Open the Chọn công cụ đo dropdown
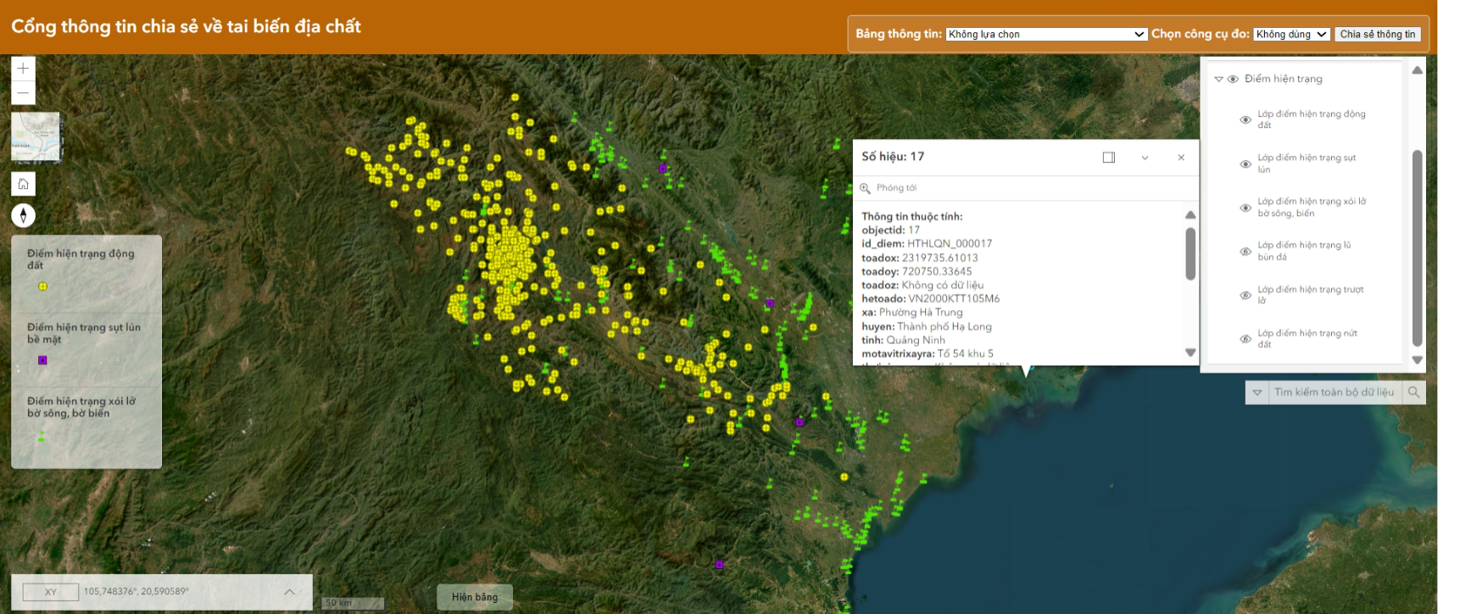The width and height of the screenshot is (1460, 614). [x=1291, y=34]
